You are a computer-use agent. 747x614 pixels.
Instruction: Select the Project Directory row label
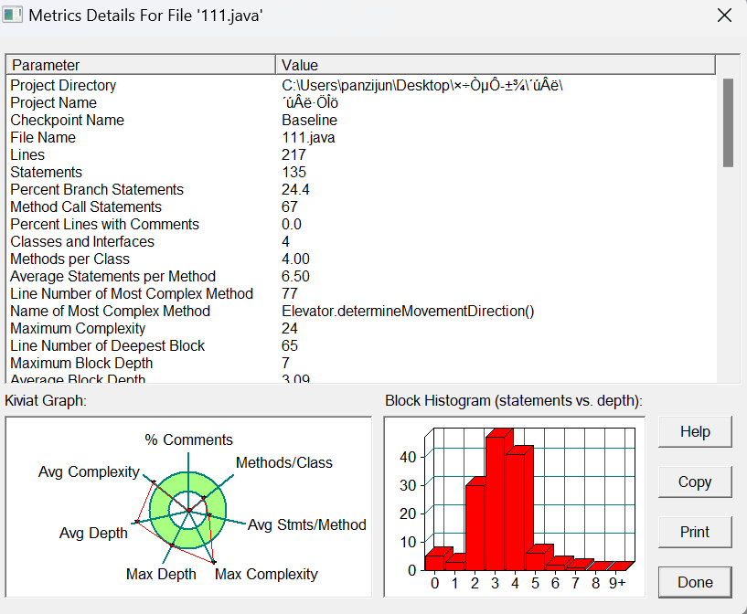coord(63,85)
